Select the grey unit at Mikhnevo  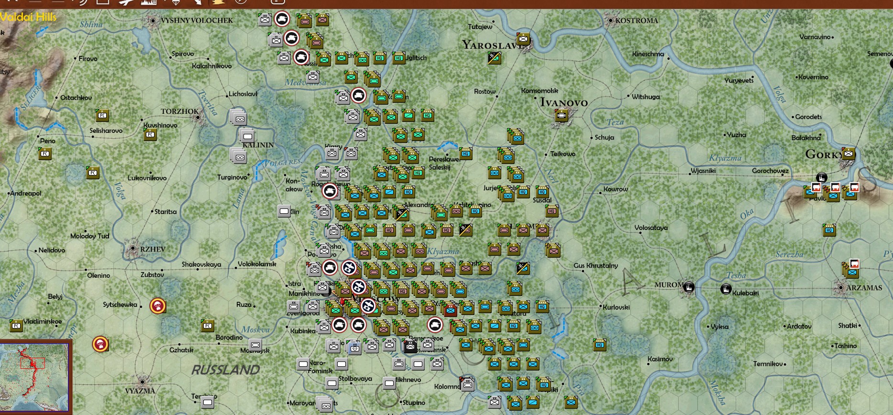tap(389, 383)
